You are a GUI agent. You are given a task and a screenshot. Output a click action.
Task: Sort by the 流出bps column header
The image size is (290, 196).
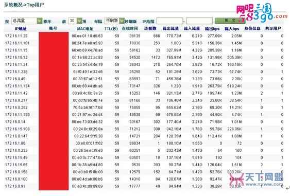[212, 29]
